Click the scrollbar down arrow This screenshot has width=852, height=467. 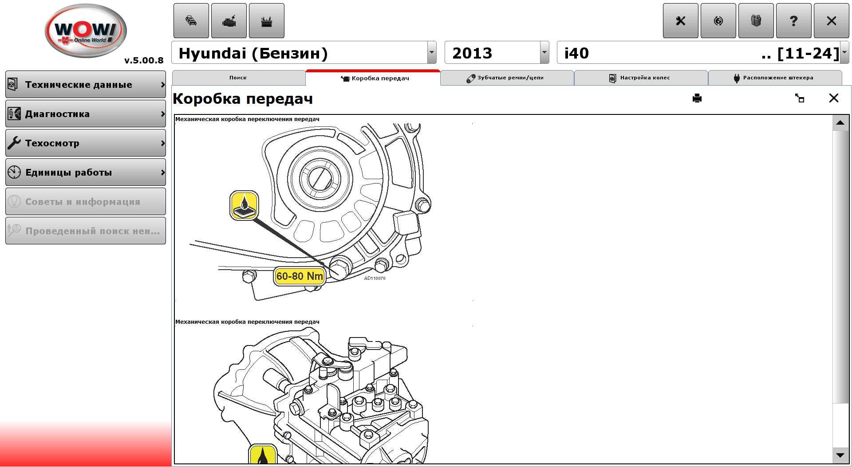tap(840, 455)
